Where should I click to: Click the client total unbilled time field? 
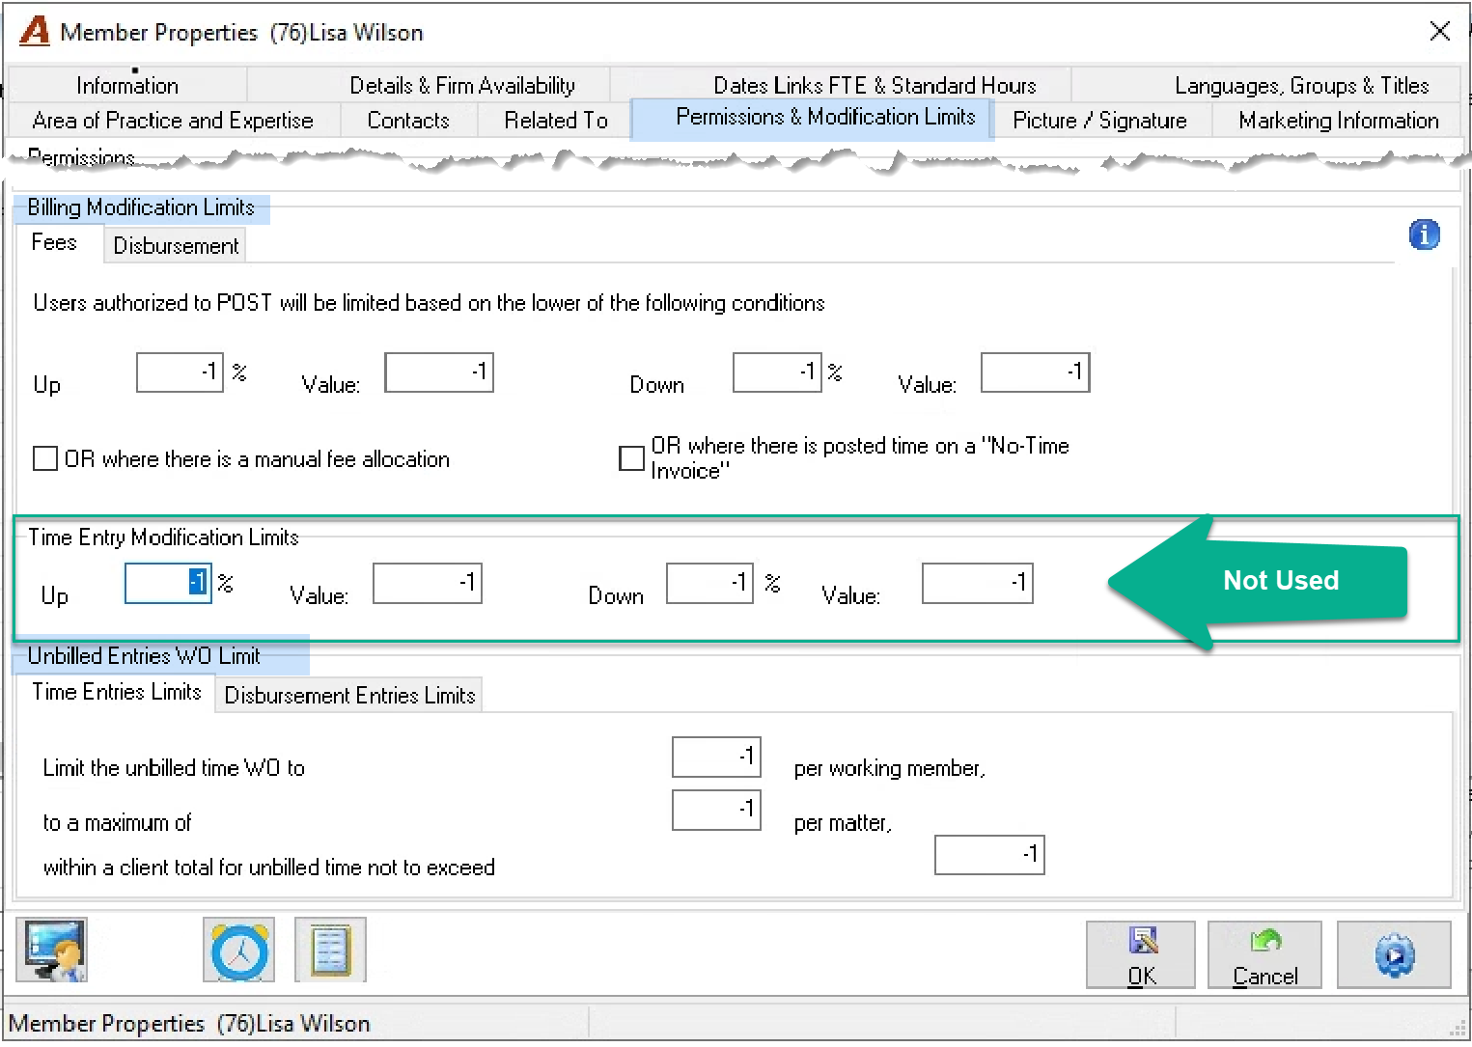pyautogui.click(x=989, y=855)
